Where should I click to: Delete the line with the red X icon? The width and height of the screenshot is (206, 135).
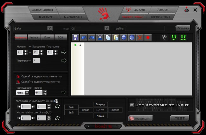(x=140, y=37)
